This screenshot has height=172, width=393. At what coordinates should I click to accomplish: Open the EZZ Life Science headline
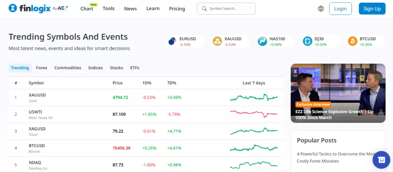334,115
